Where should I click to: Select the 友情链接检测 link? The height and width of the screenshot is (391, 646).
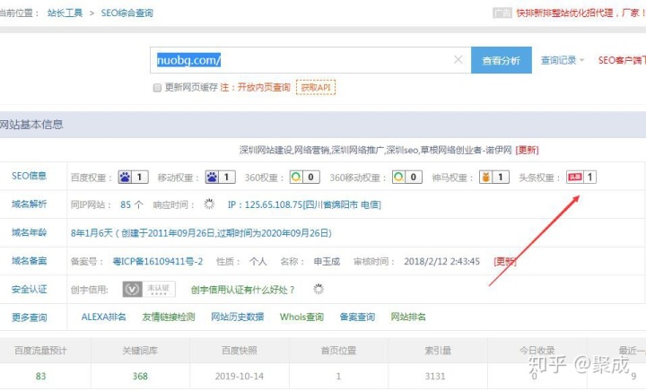click(x=168, y=317)
